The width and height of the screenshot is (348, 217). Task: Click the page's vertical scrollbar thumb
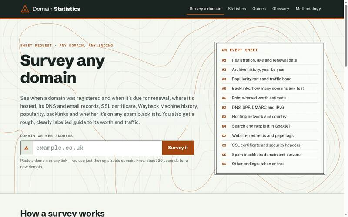click(x=346, y=36)
